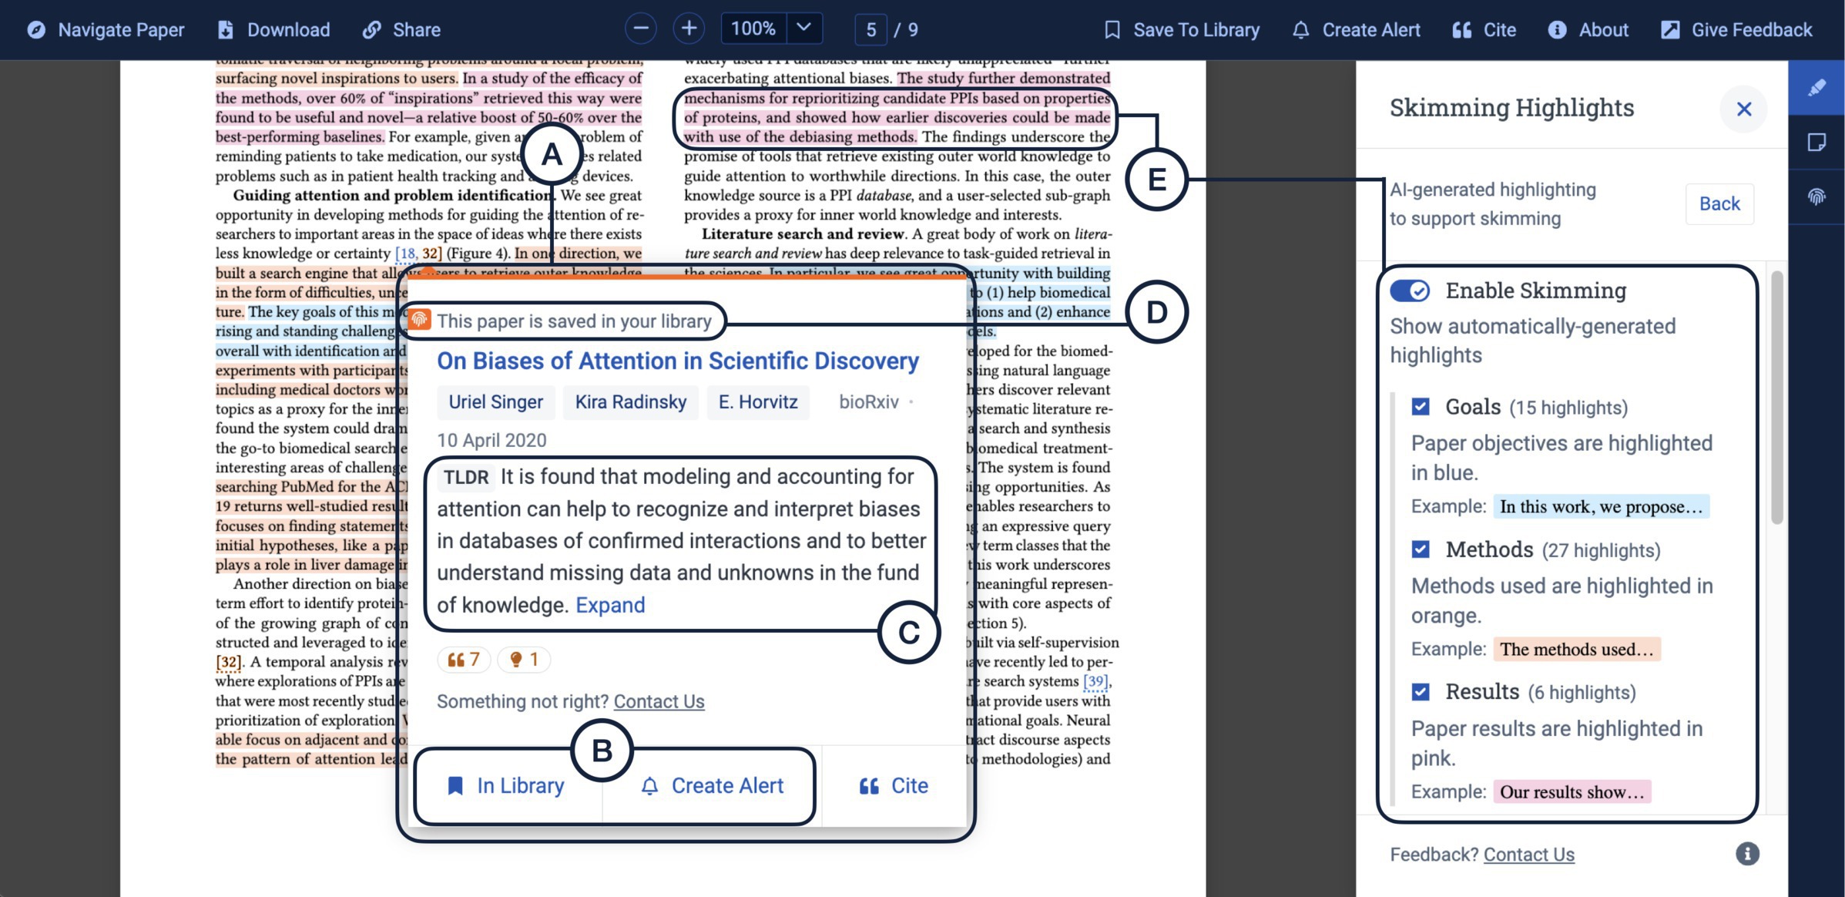Click the fingerprint icon in right sidebar
This screenshot has height=897, width=1845.
pos(1816,197)
